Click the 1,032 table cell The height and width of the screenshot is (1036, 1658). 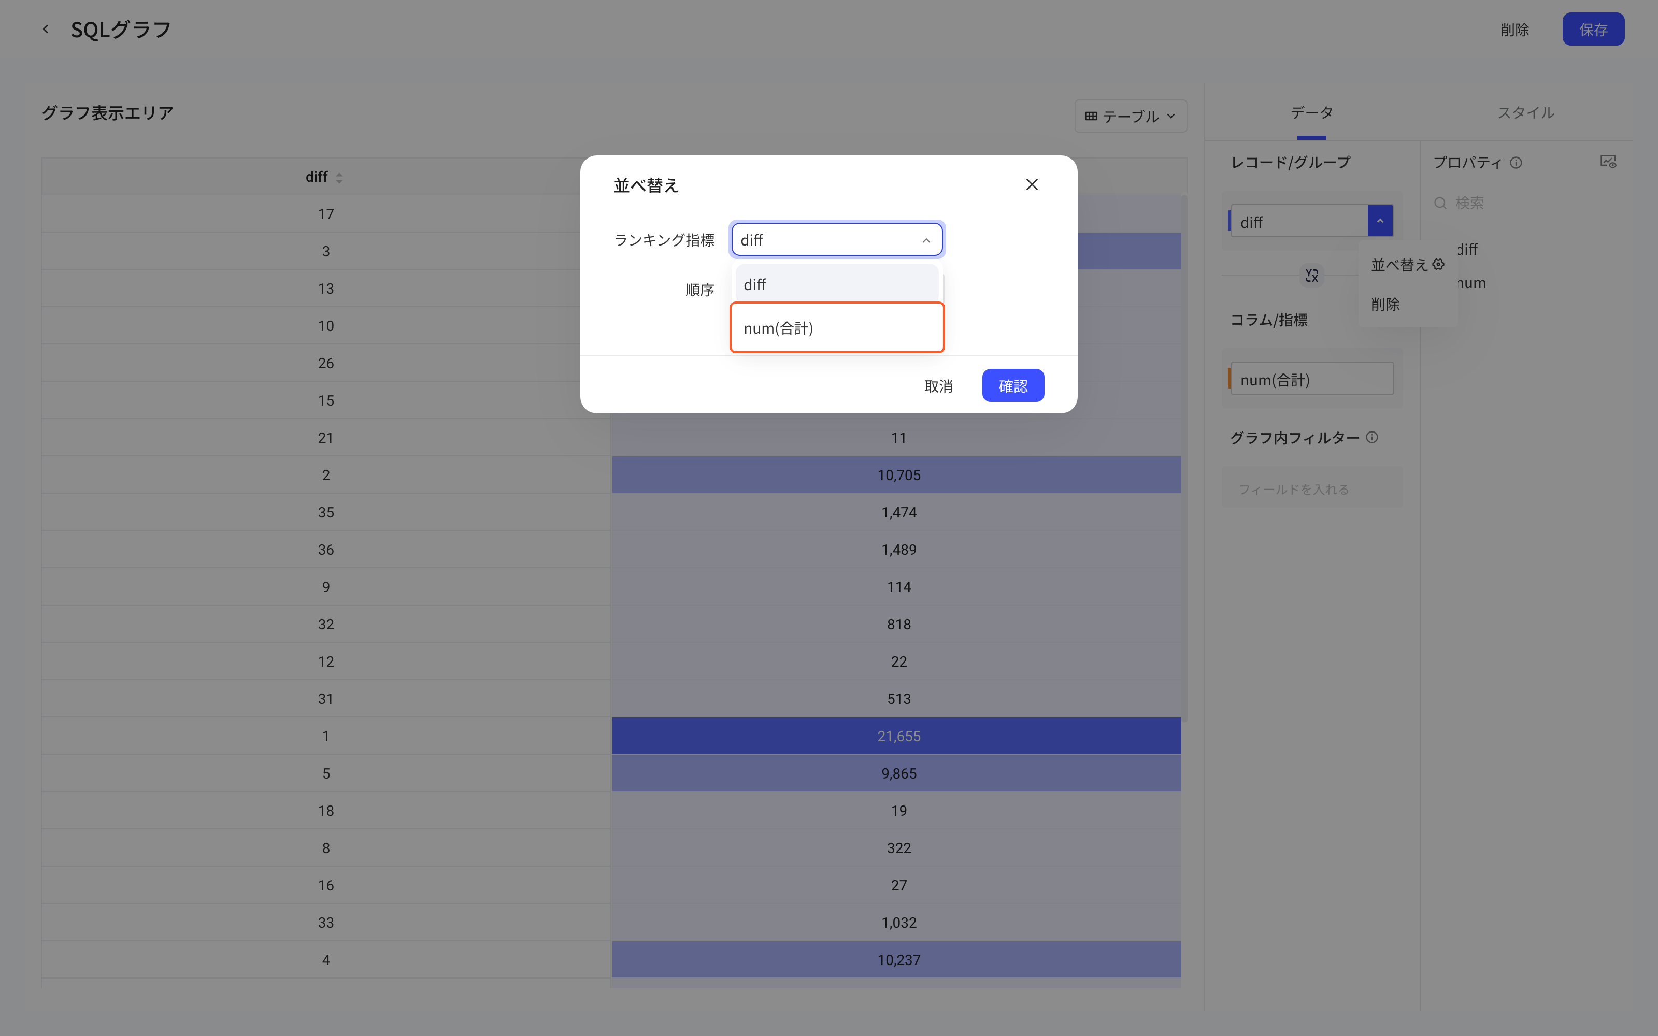tap(896, 922)
